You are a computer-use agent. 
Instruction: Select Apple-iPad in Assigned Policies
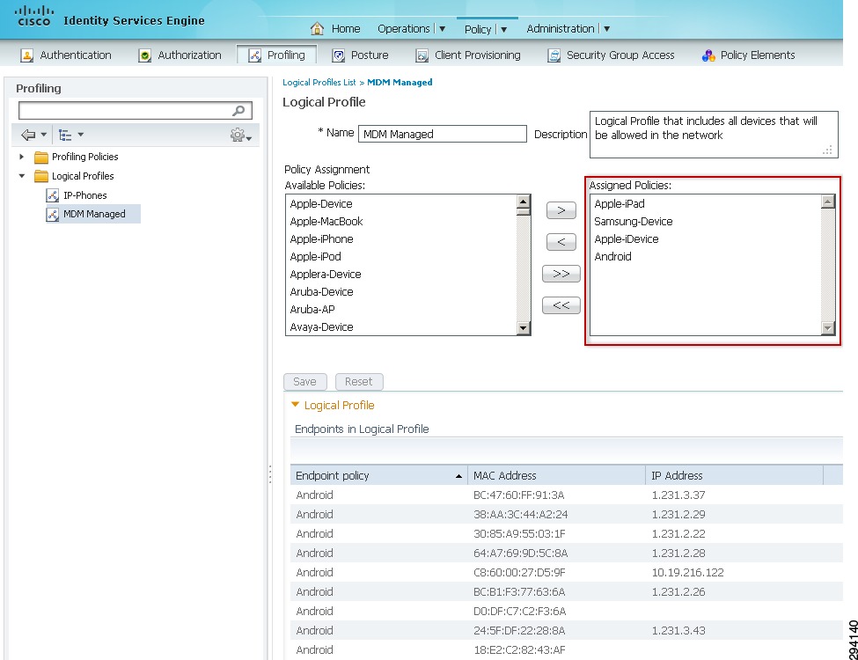tap(620, 203)
